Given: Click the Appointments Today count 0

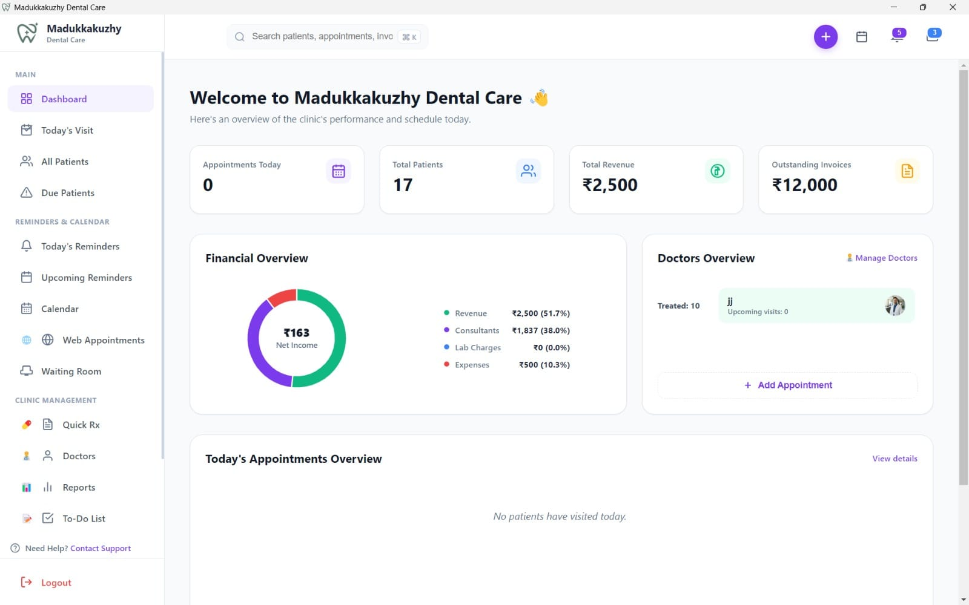Looking at the screenshot, I should tap(208, 185).
